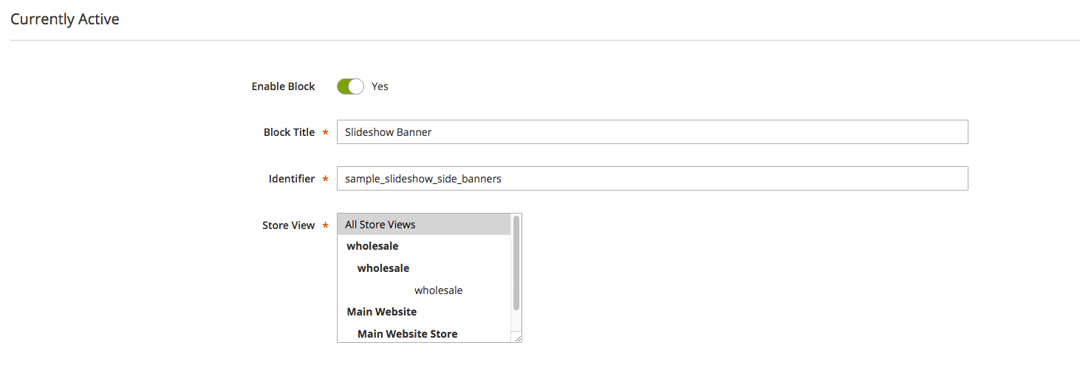Click the Block Title field label
This screenshot has width=1080, height=365.
(289, 132)
